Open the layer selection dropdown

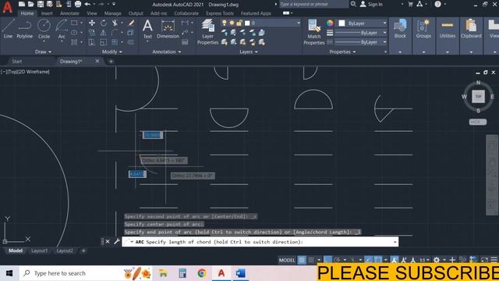point(298,23)
